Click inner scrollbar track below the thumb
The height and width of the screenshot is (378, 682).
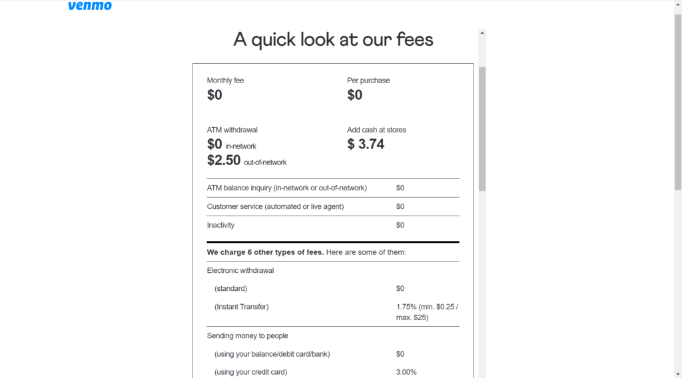(482, 282)
